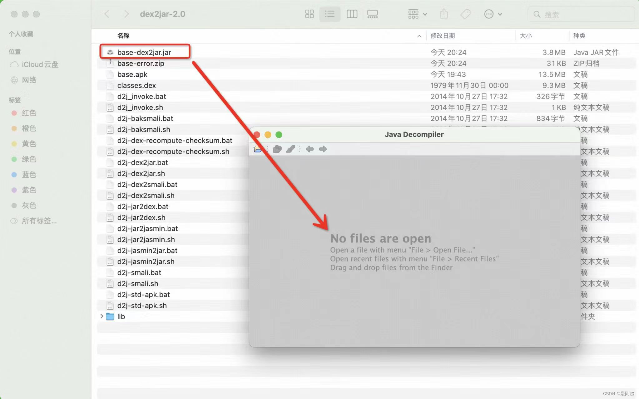
Task: Open 所有标签 all tags in sidebar
Action: pos(34,221)
